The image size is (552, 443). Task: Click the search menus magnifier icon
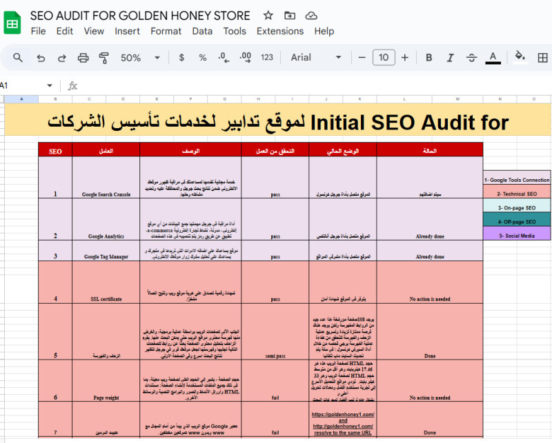point(18,58)
